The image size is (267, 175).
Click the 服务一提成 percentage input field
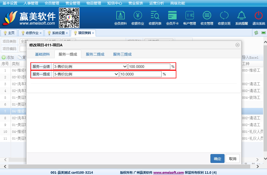[140, 74]
